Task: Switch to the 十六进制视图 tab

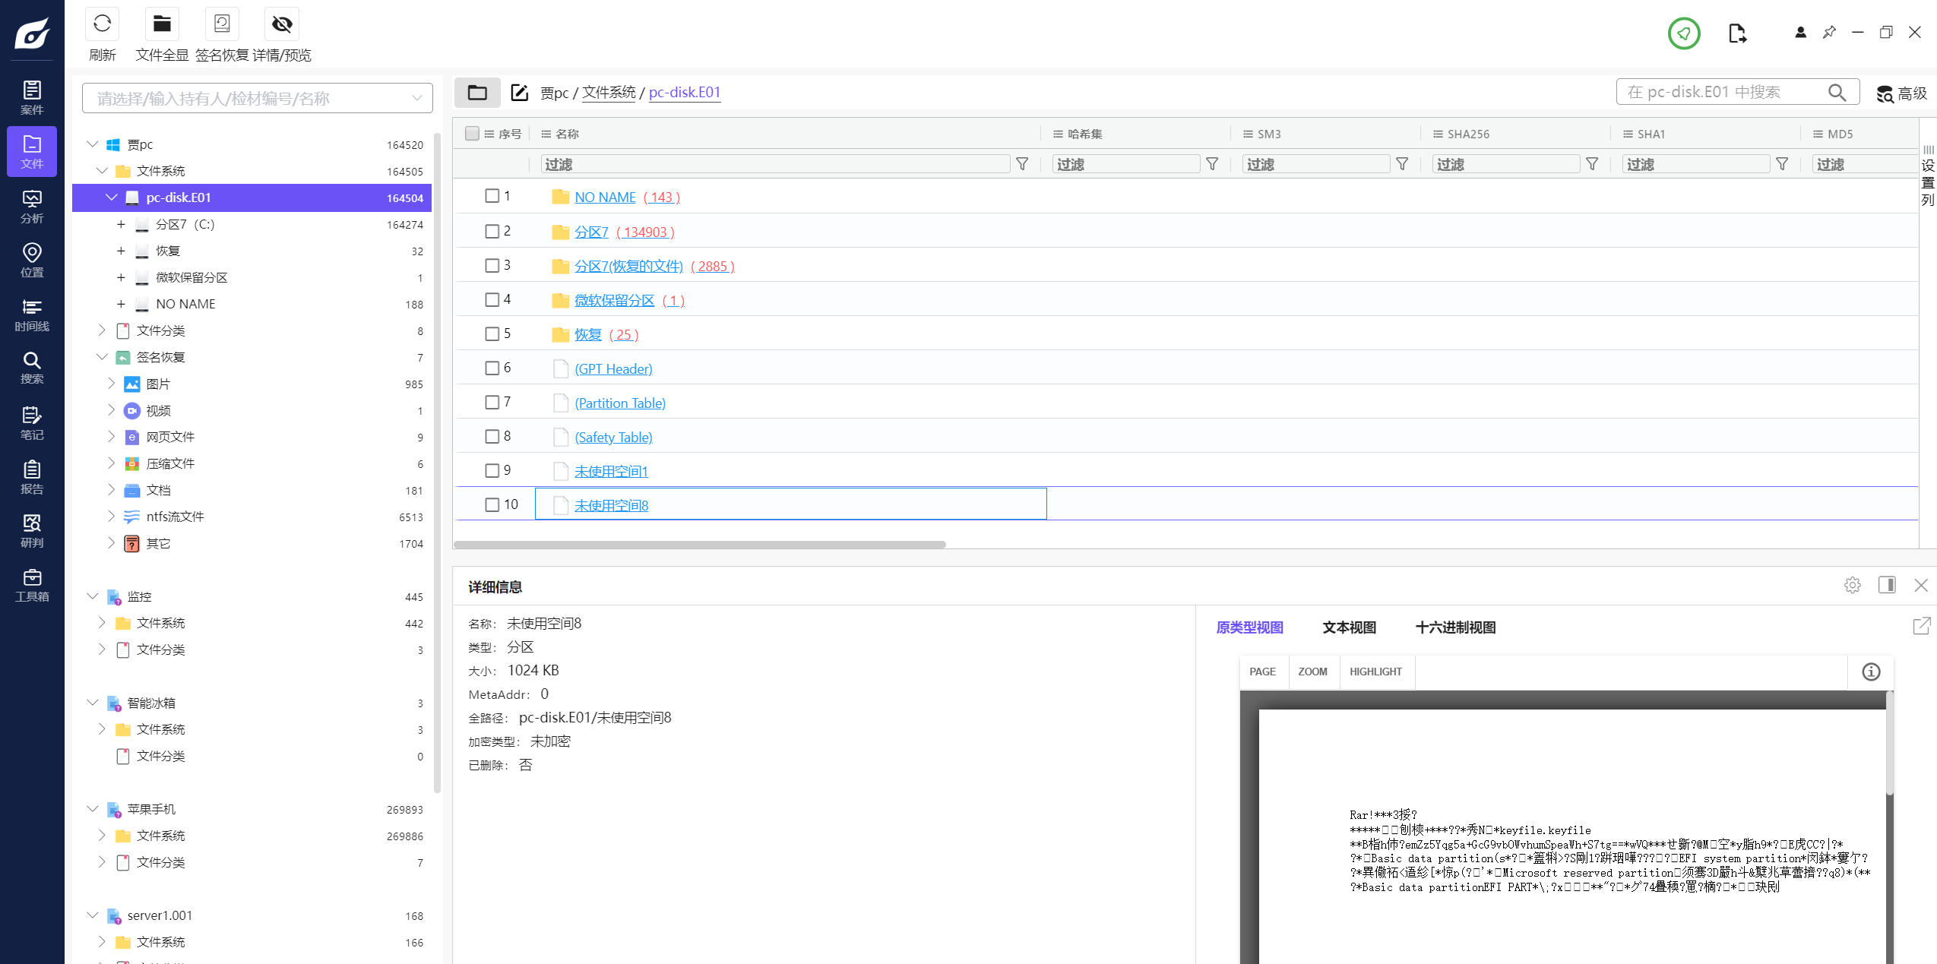Action: (x=1455, y=627)
